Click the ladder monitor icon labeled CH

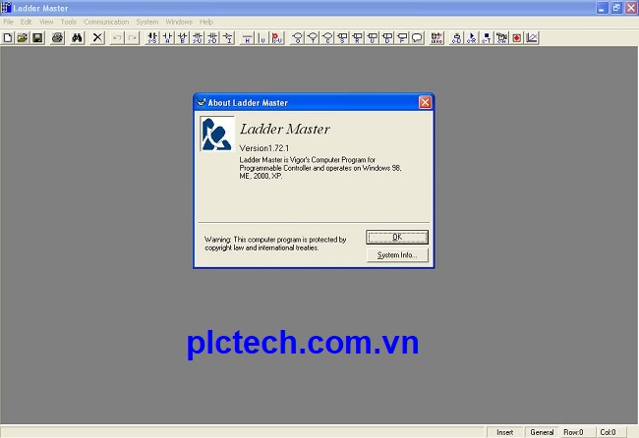click(501, 38)
